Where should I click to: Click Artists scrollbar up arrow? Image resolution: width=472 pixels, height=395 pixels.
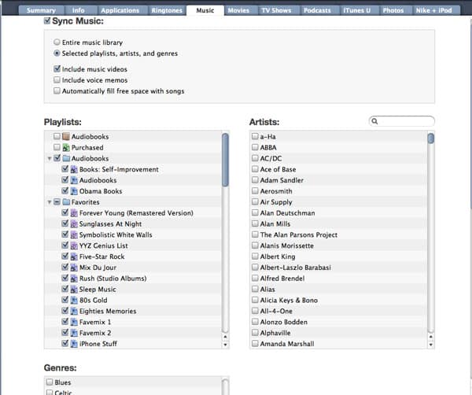tap(431, 337)
